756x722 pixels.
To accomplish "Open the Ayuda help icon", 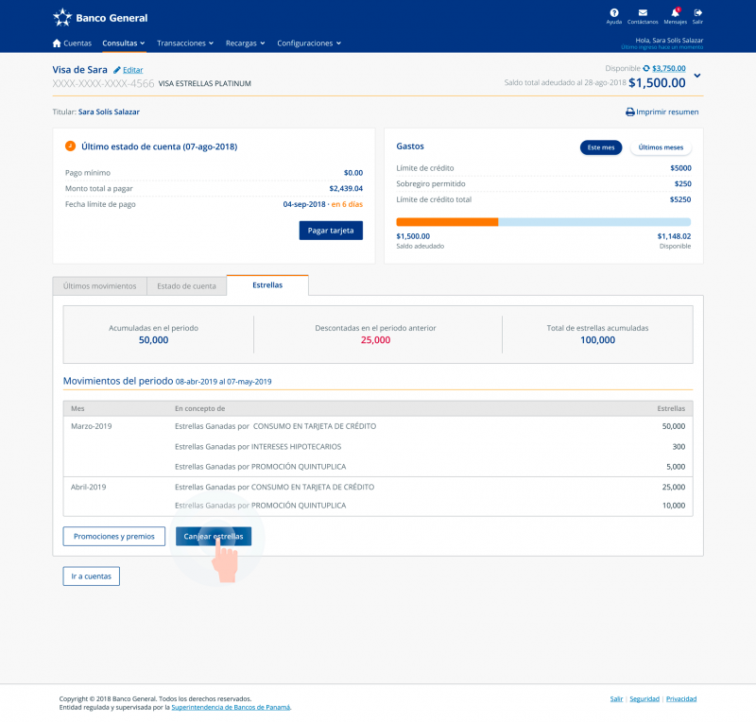I will (614, 12).
